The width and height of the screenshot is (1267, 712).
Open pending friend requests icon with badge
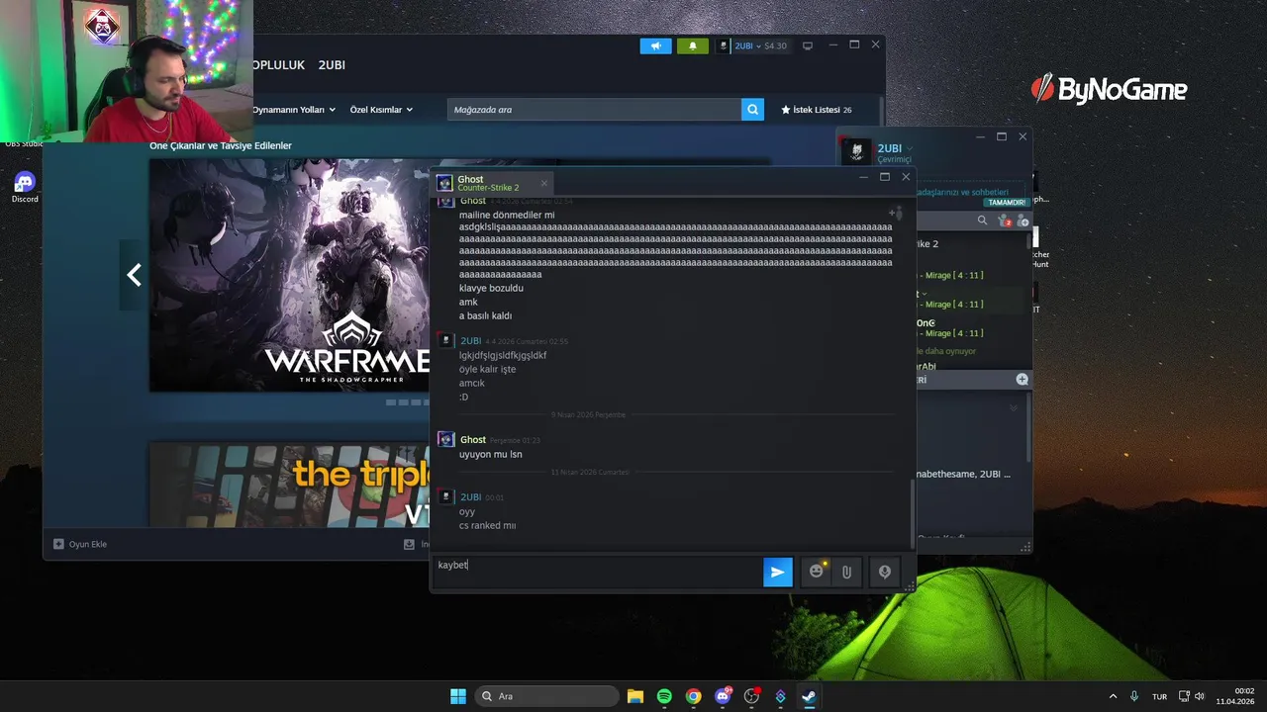coord(1005,221)
